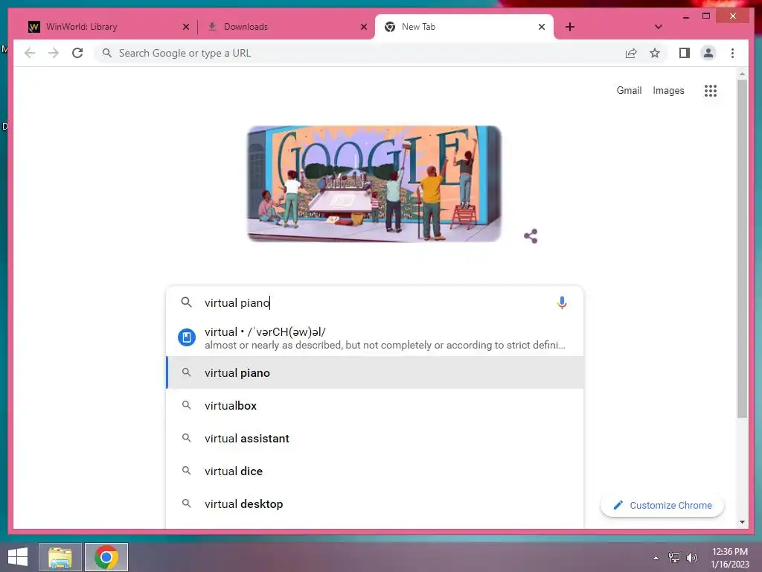This screenshot has width=762, height=572.
Task: Share the Google Doodle
Action: pos(531,236)
